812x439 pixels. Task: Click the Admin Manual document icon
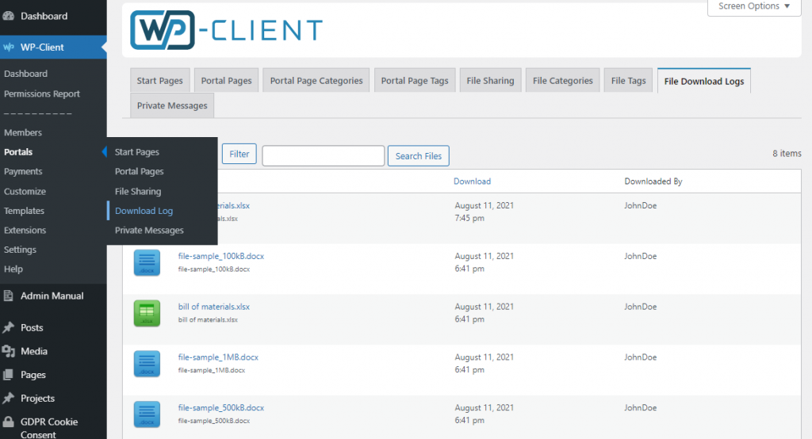coord(8,296)
